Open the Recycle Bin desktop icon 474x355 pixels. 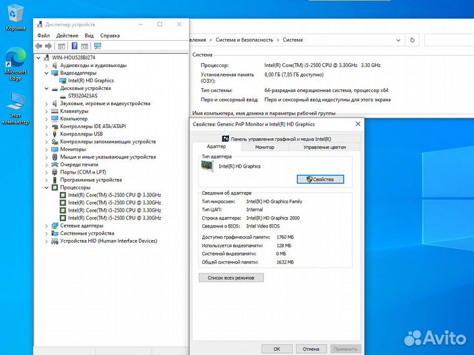coord(15,18)
